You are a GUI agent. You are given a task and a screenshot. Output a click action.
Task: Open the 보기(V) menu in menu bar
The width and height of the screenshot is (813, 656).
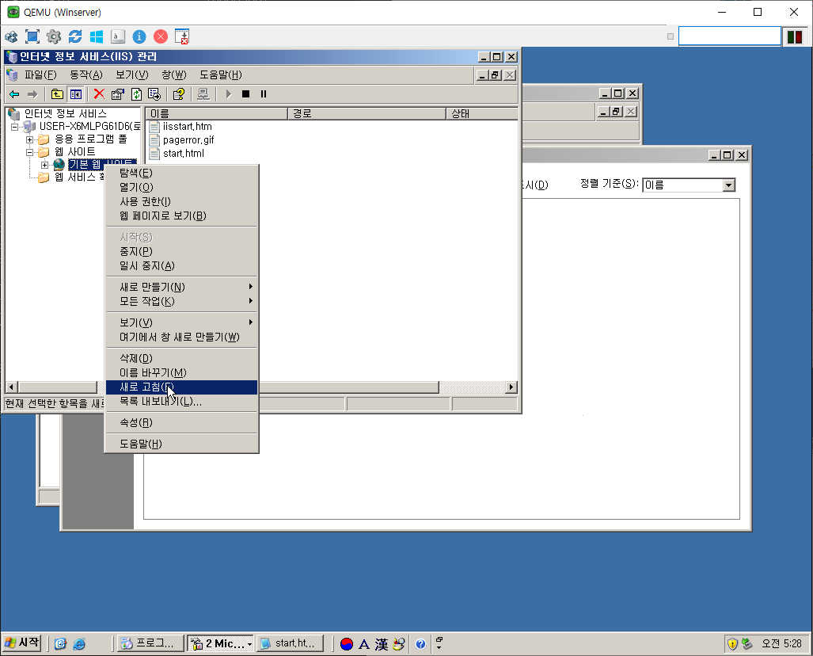tap(131, 74)
